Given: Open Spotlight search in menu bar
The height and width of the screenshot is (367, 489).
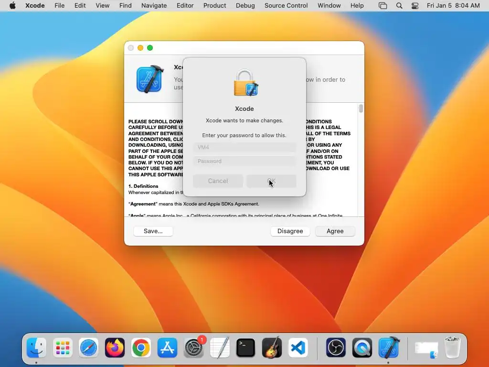Looking at the screenshot, I should 399,6.
